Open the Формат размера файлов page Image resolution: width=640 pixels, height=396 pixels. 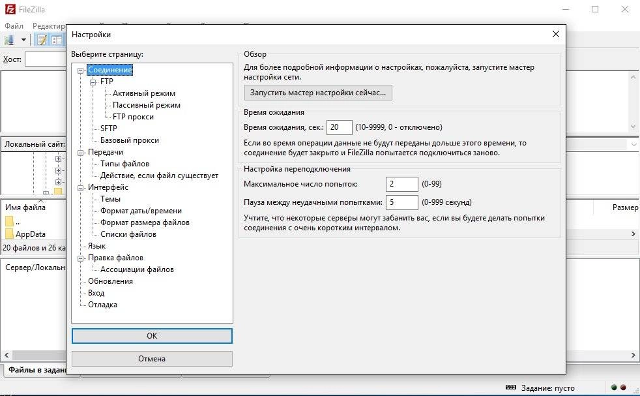(x=145, y=222)
